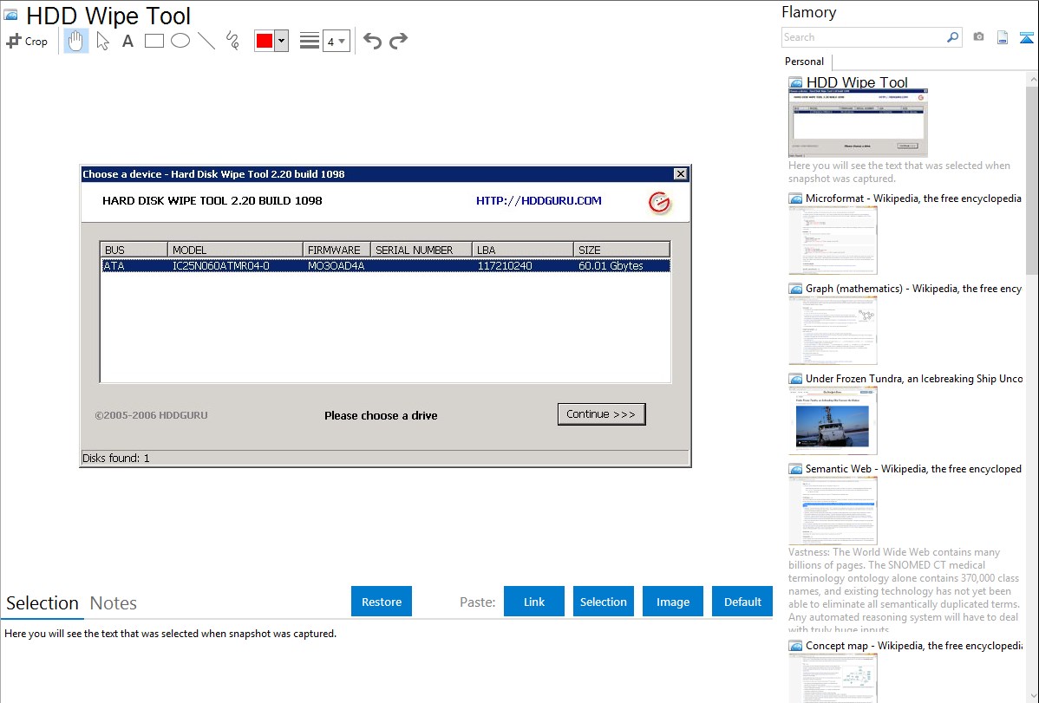Image resolution: width=1039 pixels, height=703 pixels.
Task: Click the snapshot icon beside Under Frozen Tundra
Action: tap(795, 378)
